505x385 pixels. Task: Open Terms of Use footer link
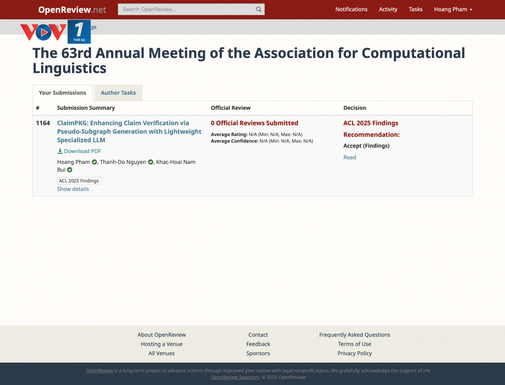tap(355, 344)
